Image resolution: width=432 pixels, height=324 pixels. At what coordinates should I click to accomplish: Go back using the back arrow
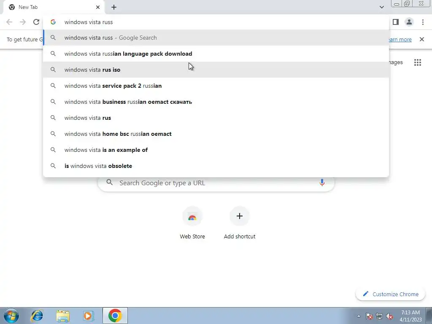(9, 22)
